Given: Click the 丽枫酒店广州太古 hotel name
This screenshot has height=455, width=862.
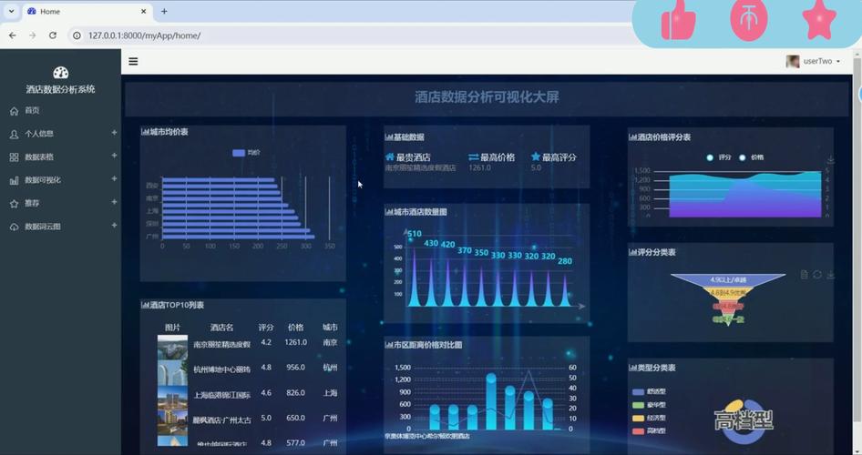Looking at the screenshot, I should 221,420.
